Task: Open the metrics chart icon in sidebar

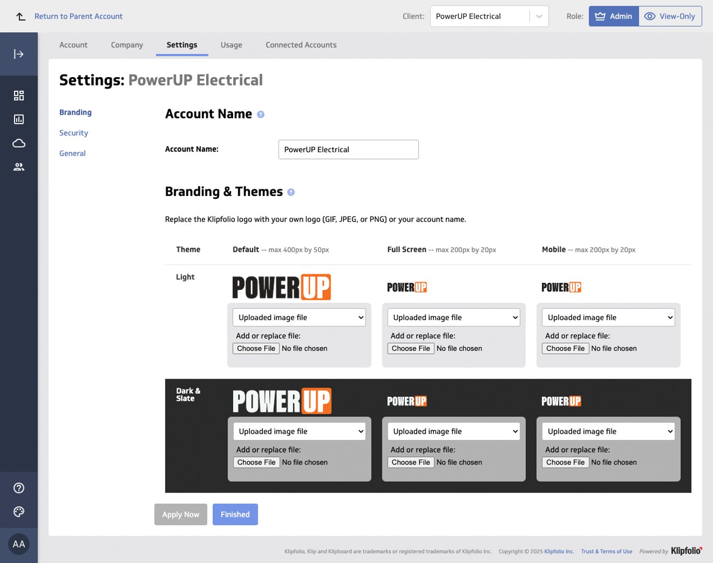Action: [19, 119]
